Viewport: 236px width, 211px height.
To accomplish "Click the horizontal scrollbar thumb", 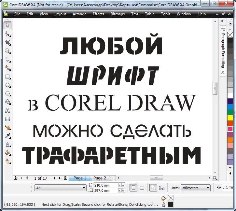I will point(156,178).
